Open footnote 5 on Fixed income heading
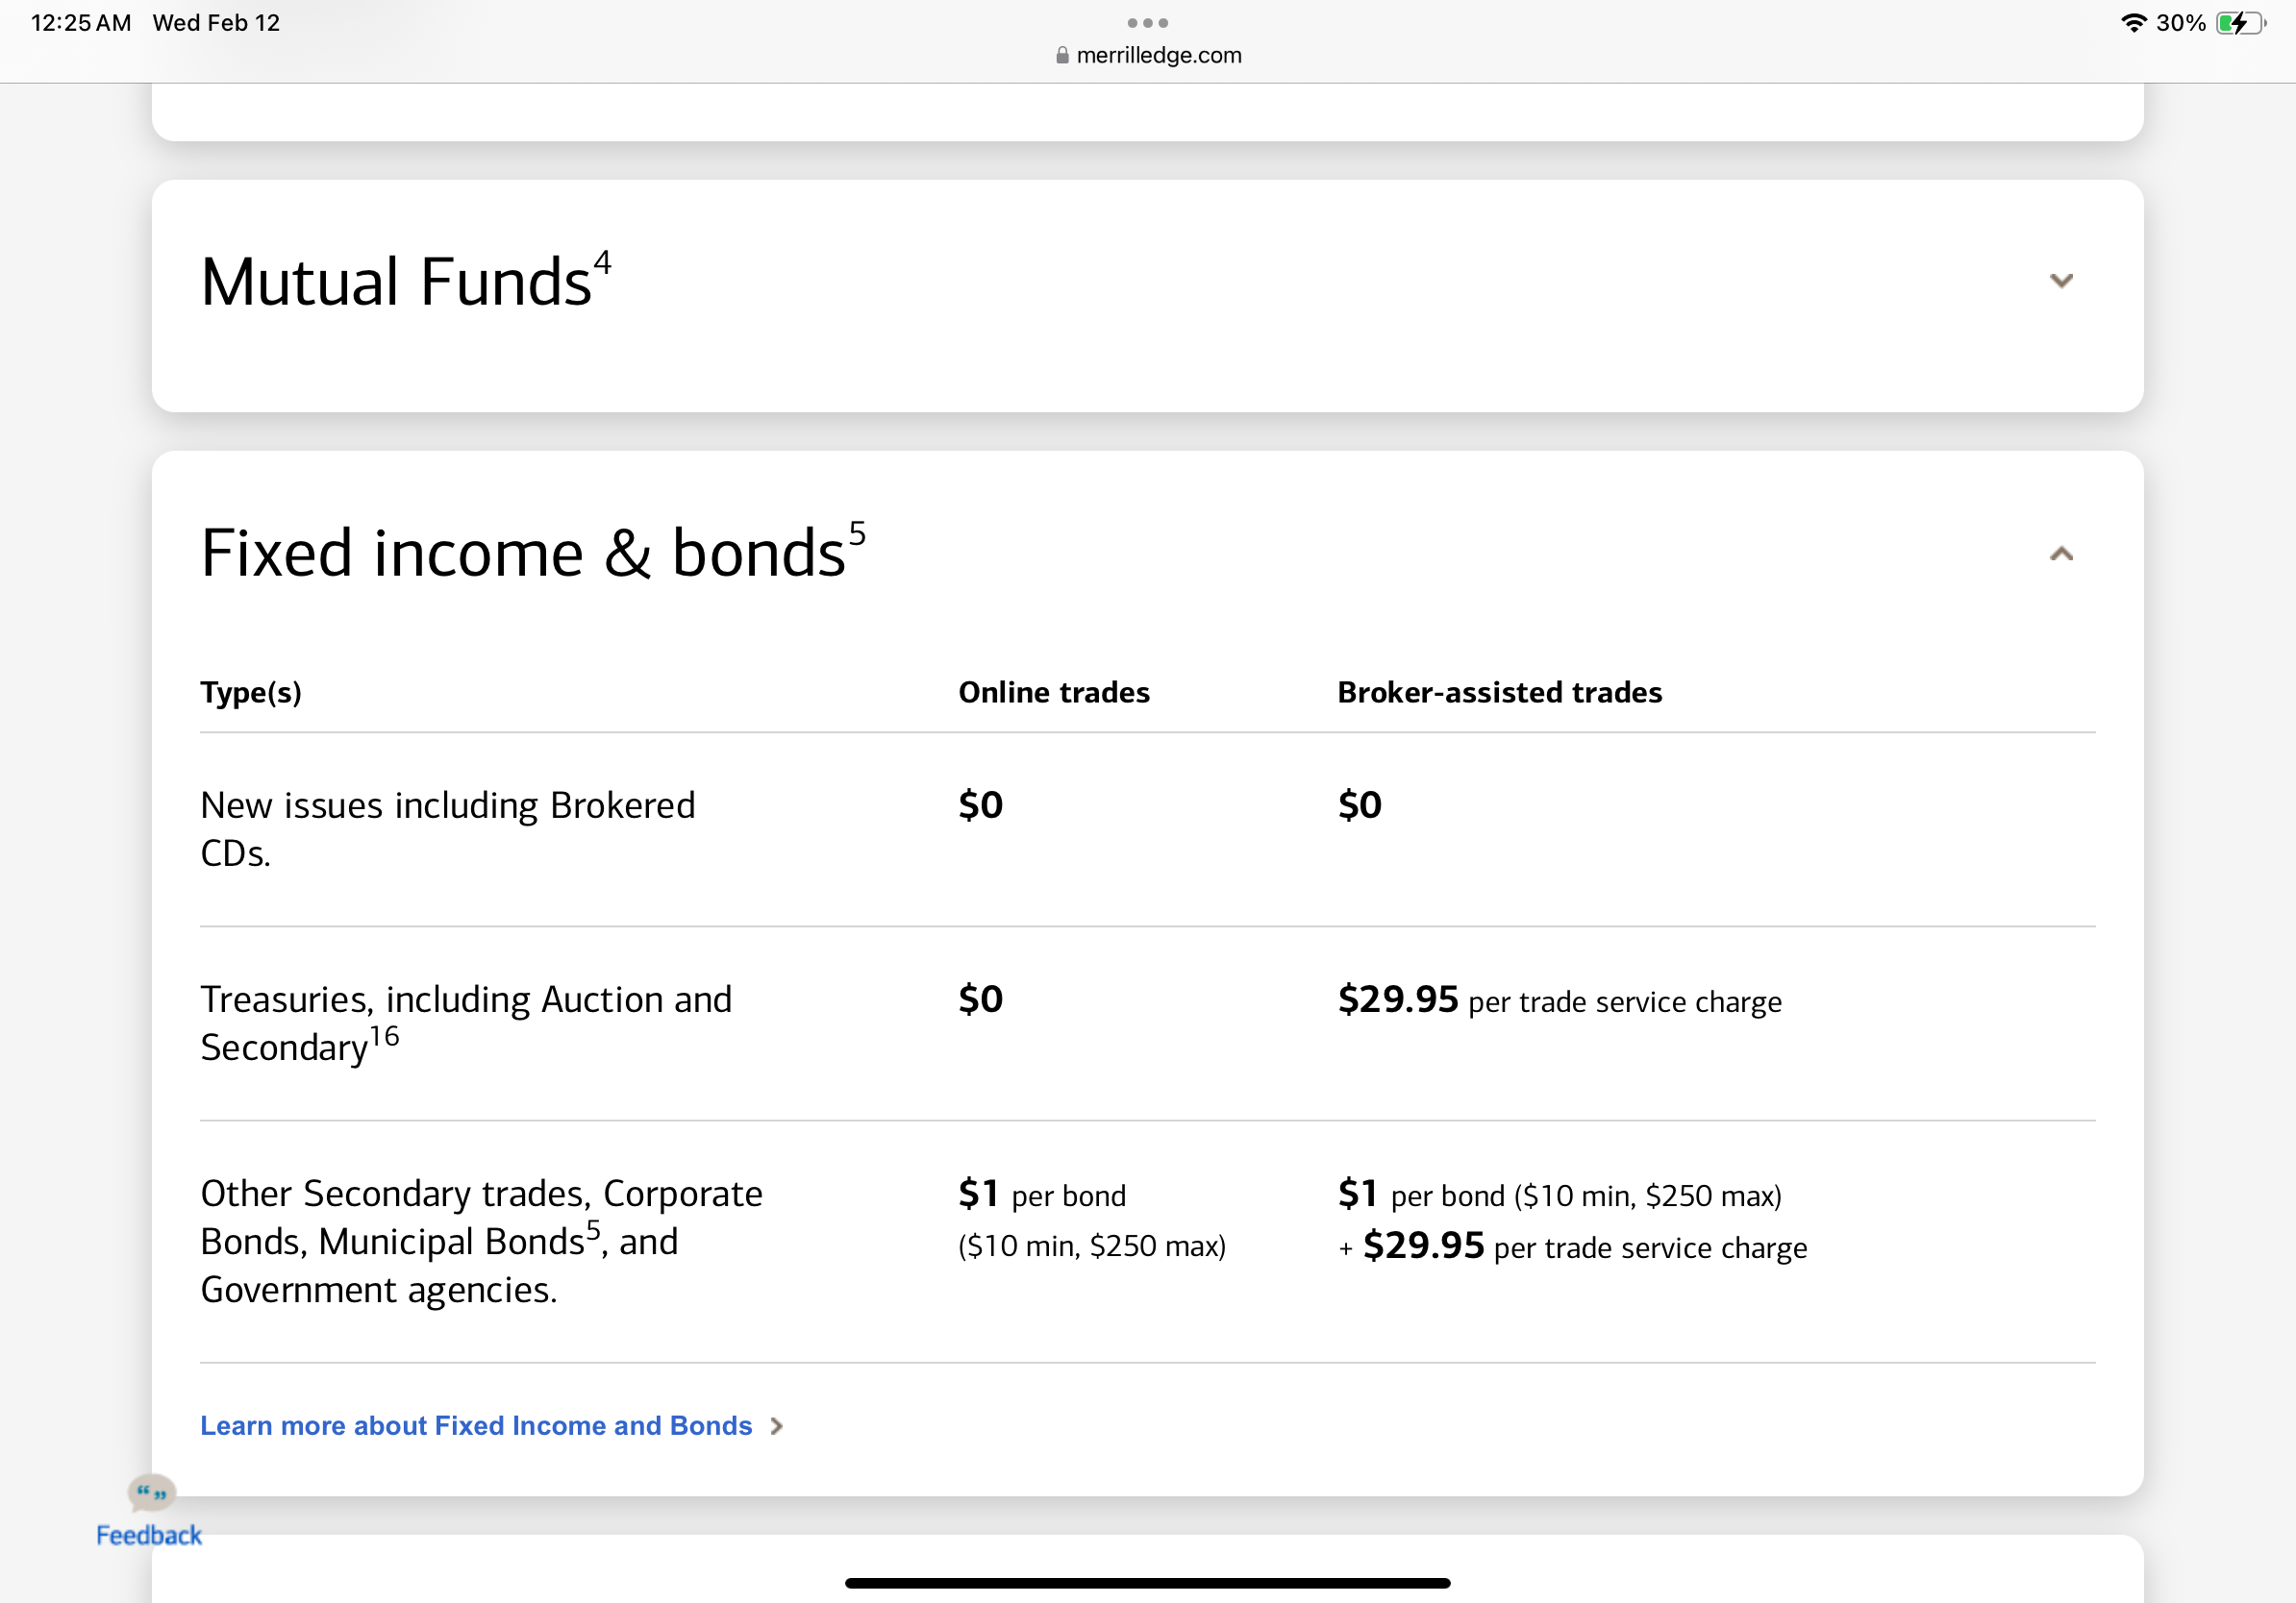2296x1603 pixels. [x=857, y=532]
